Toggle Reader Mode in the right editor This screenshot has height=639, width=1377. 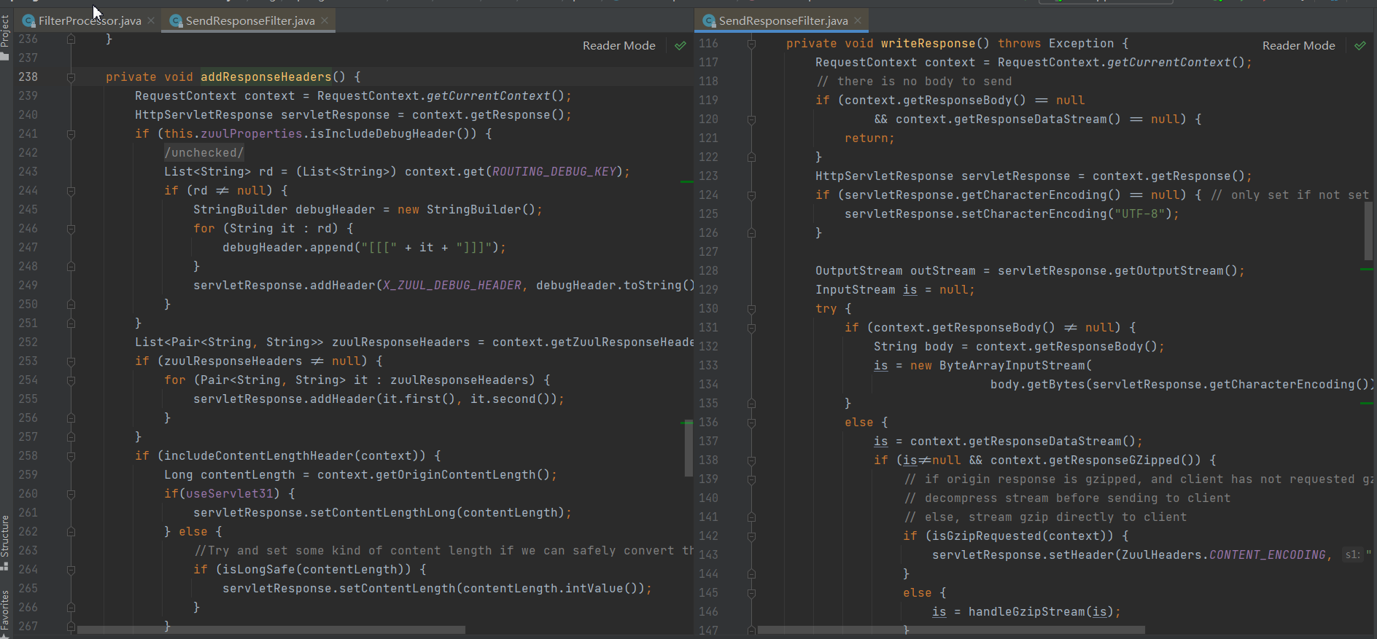pyautogui.click(x=1298, y=46)
